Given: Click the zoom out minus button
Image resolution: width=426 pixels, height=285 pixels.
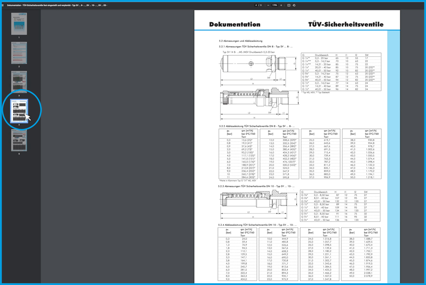Looking at the screenshot, I should coord(268,5).
